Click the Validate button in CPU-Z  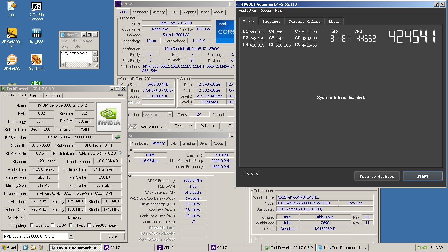(207, 126)
